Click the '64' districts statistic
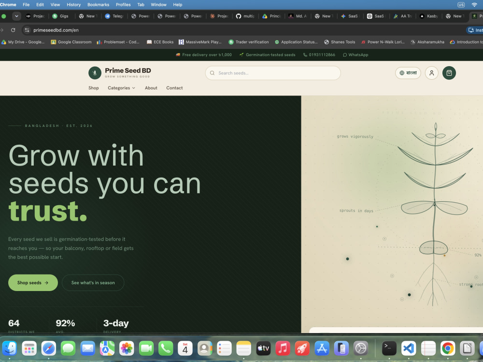483x362 pixels. coord(14,323)
